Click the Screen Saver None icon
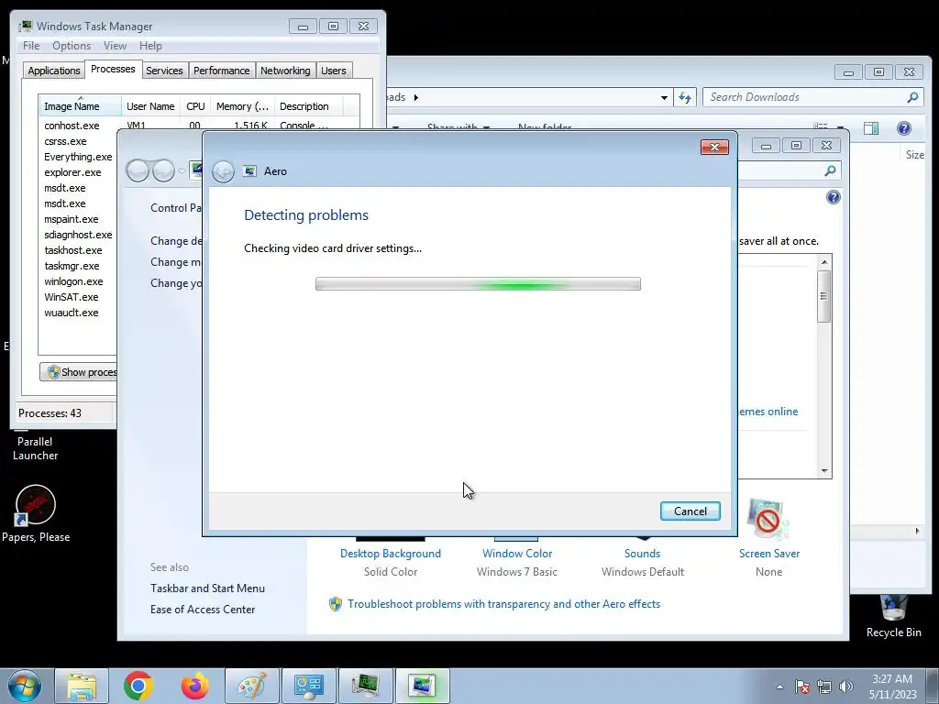Screen dimensions: 939x704 768,519
